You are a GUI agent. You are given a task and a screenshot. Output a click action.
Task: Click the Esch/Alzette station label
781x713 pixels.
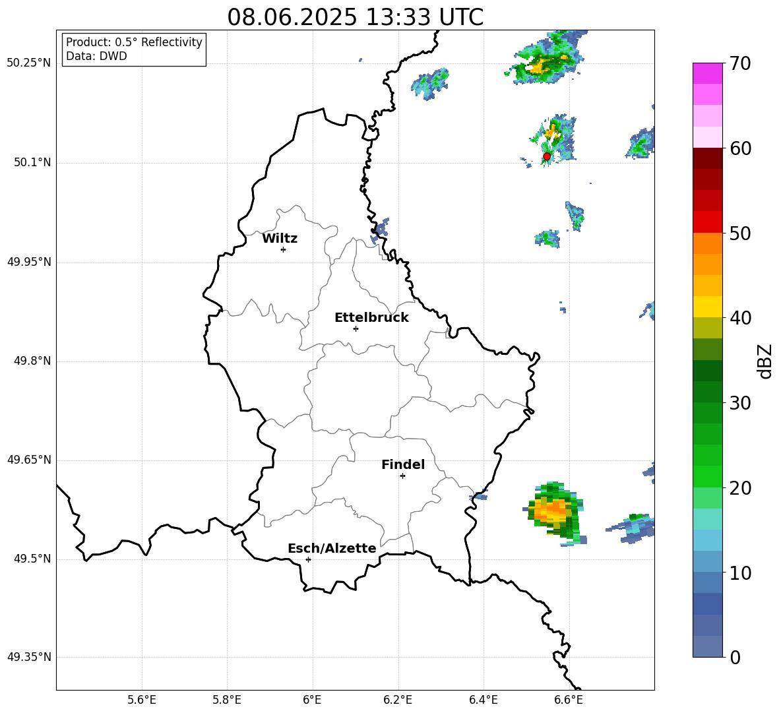tap(332, 548)
